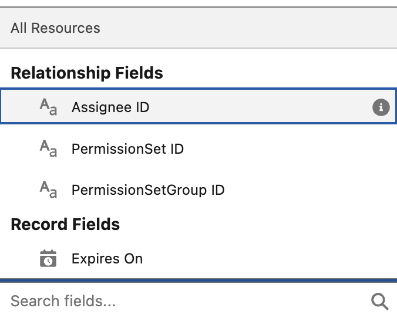Choose the PermissionSet ID label text
This screenshot has height=318, width=397.
(127, 149)
